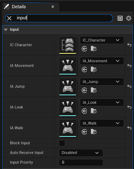Browse to IA_Jump asset in Content Browser

(94, 90)
